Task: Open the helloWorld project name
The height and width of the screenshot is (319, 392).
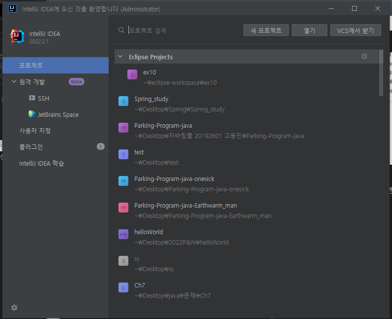Action: point(149,232)
